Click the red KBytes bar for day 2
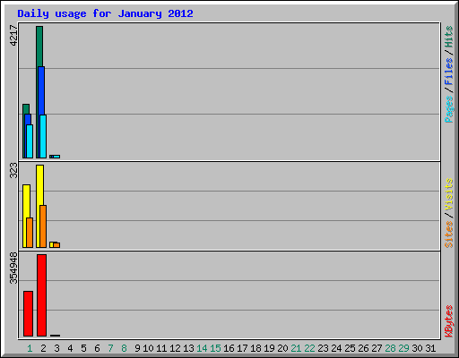 pyautogui.click(x=42, y=295)
